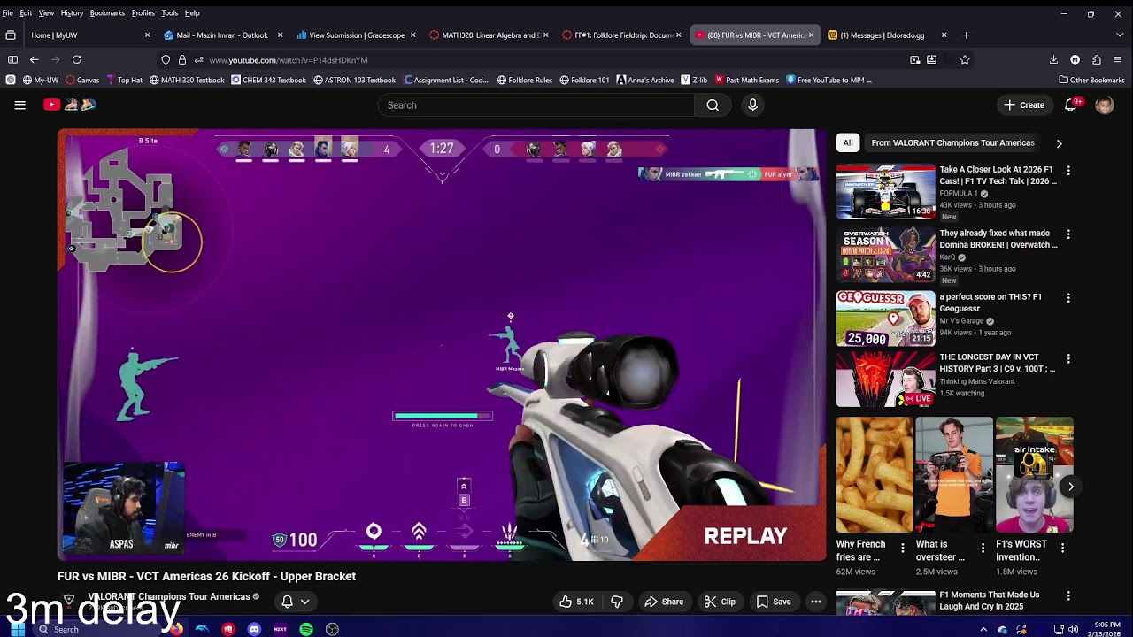Switch to the View Submission Gradescope tab
This screenshot has width=1133, height=637.
pyautogui.click(x=356, y=35)
